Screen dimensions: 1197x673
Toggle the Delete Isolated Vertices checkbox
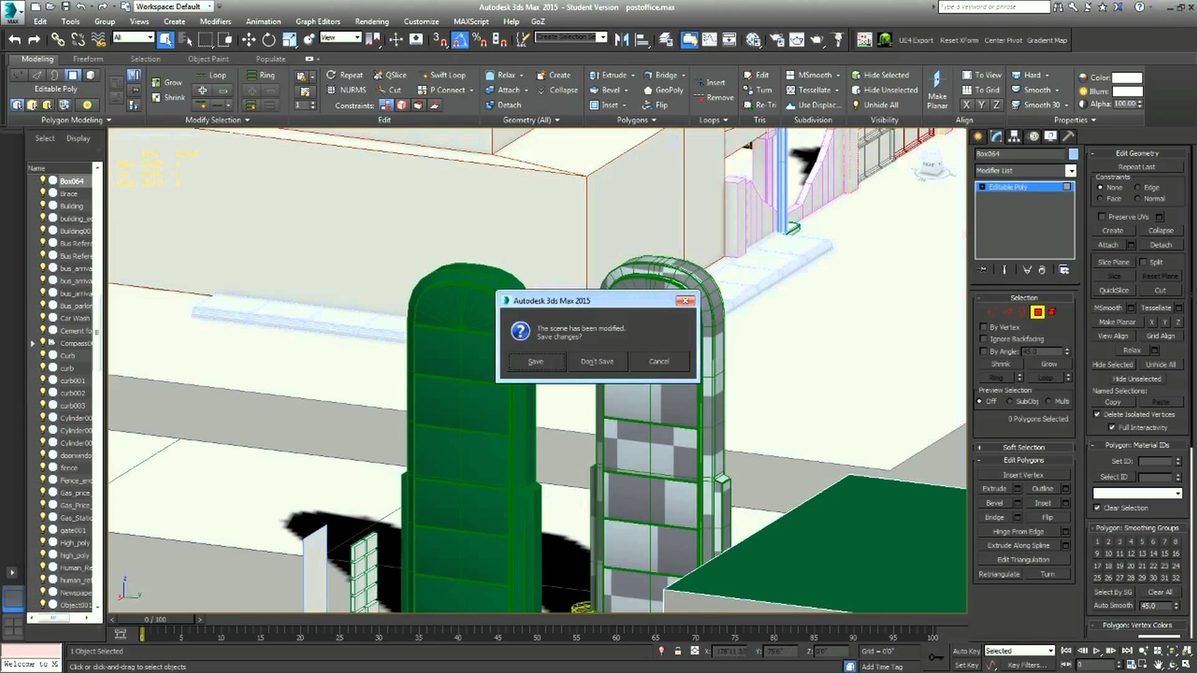[x=1097, y=414]
